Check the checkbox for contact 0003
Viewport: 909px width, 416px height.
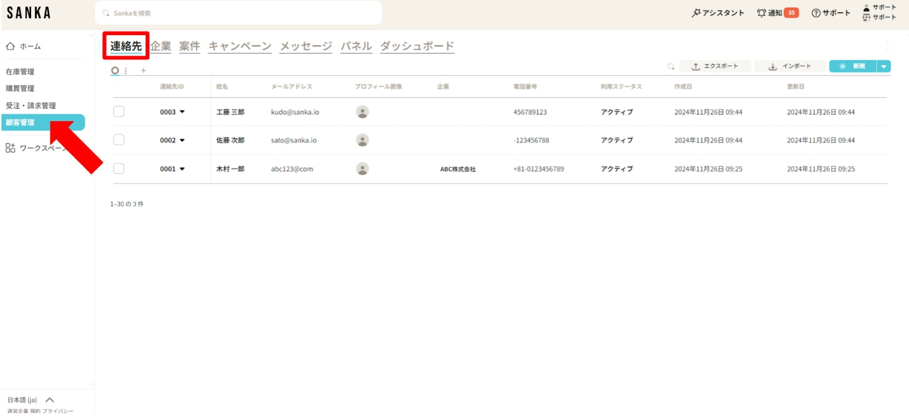[x=119, y=112]
